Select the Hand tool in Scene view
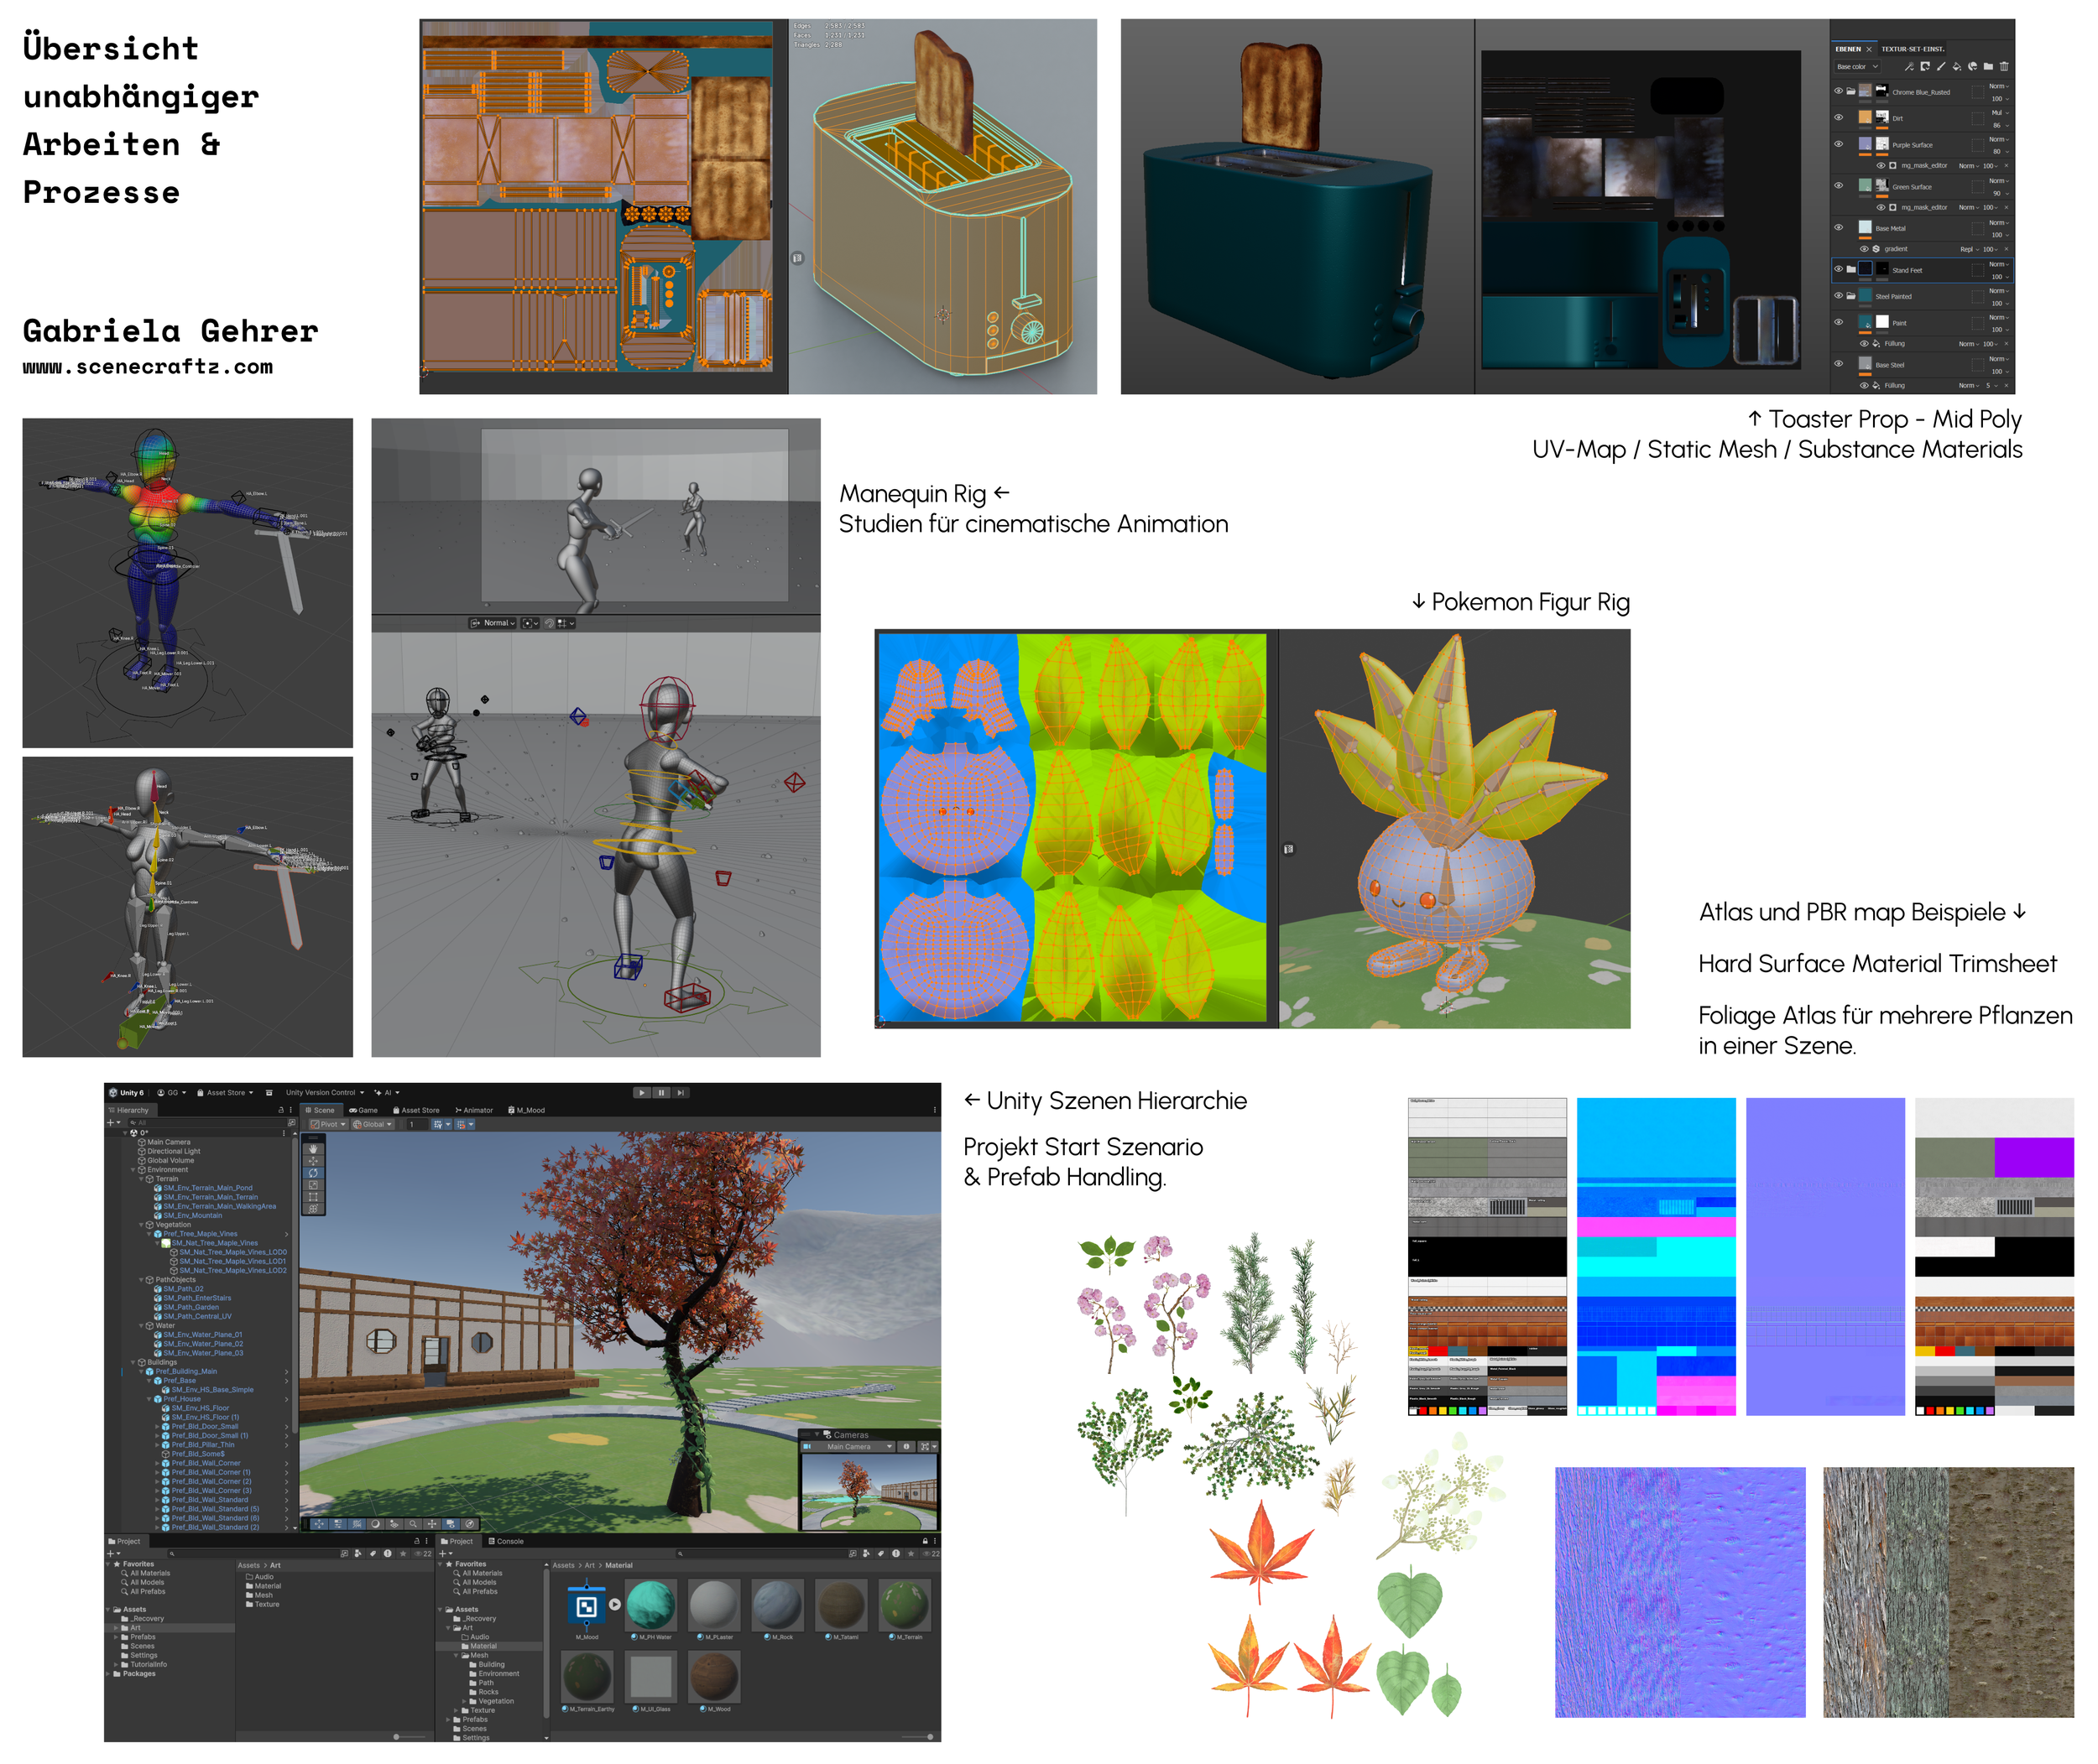2098x1764 pixels. pos(313,1149)
